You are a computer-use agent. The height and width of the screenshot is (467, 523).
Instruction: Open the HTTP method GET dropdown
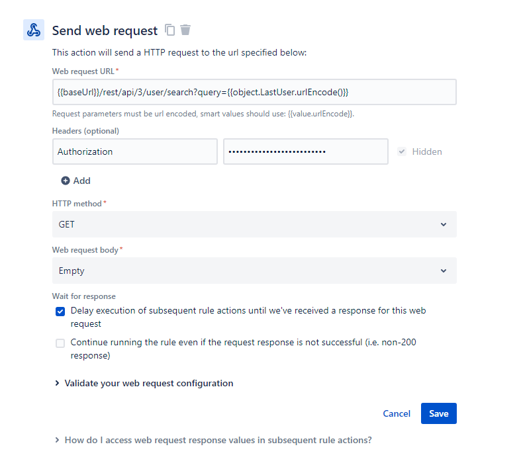point(254,224)
